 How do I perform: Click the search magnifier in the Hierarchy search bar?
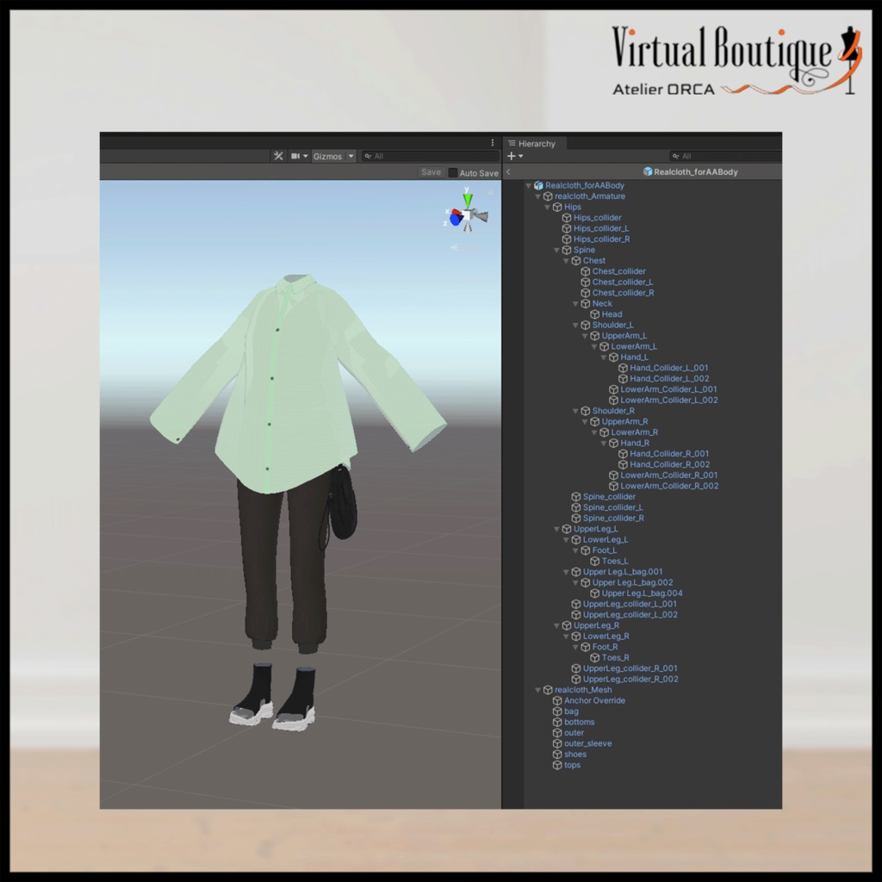678,156
